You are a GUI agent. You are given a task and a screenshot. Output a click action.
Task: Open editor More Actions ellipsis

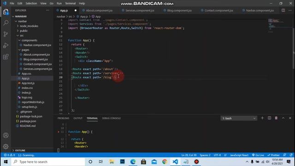tap(290, 10)
